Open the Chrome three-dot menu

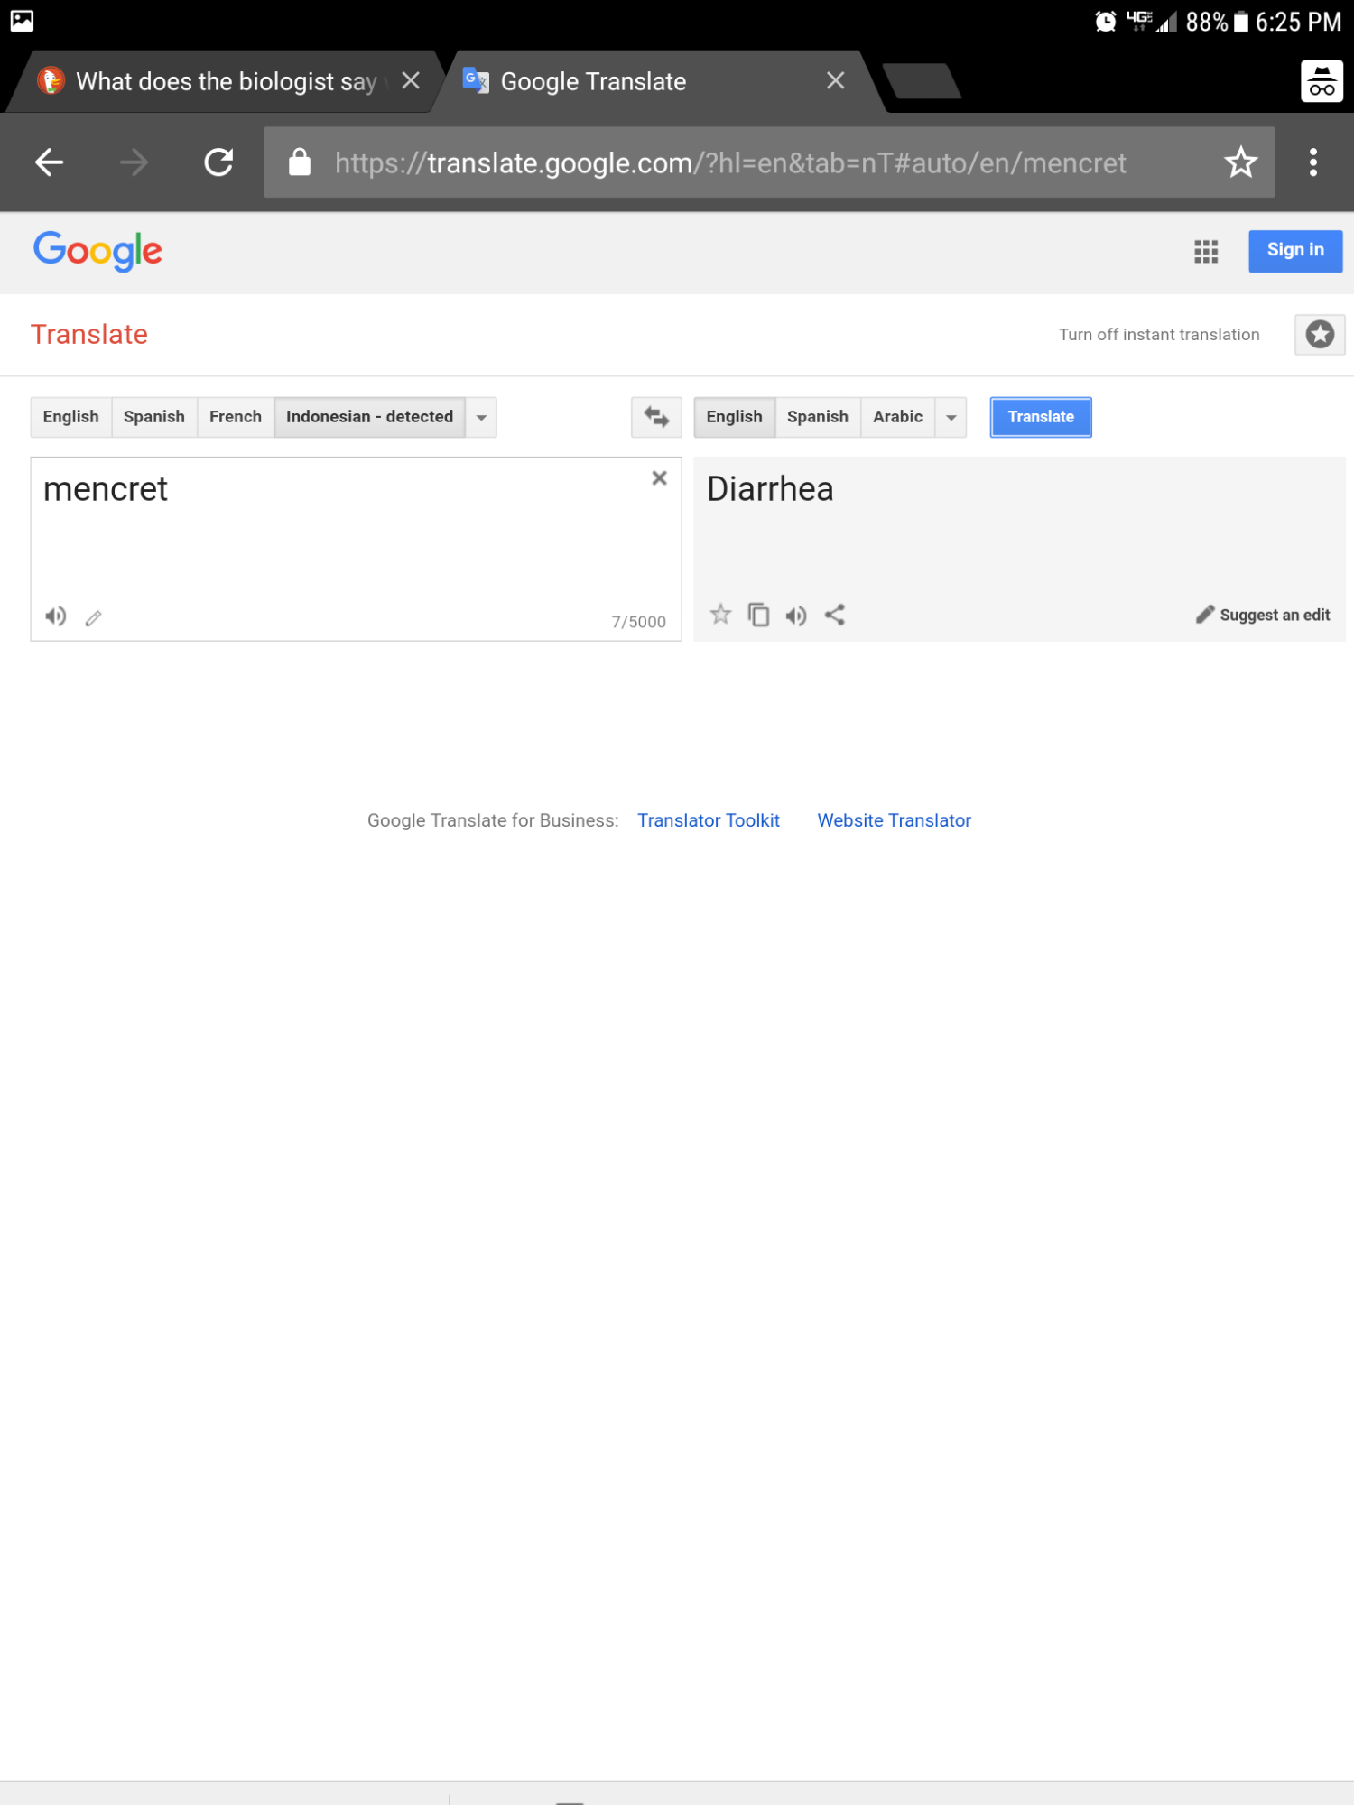pyautogui.click(x=1313, y=162)
